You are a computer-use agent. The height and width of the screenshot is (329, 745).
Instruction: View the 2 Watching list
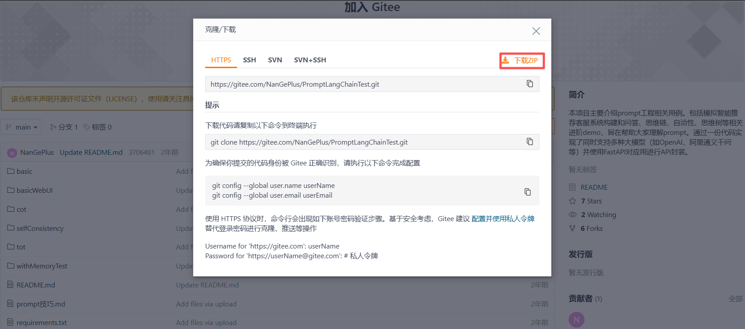[x=599, y=215]
